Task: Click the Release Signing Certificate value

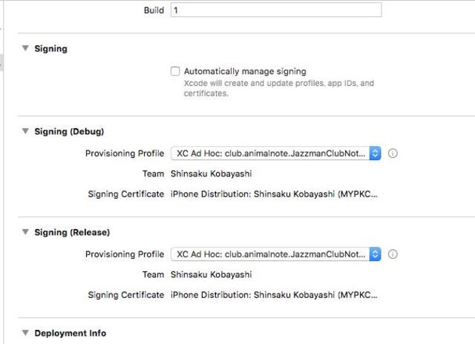Action: click(x=274, y=294)
